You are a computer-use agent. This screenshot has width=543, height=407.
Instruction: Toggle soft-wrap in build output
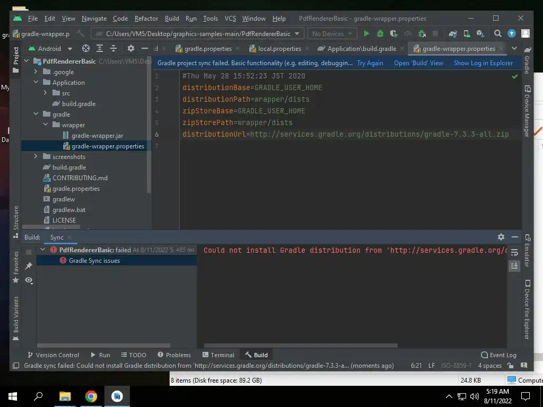(x=514, y=252)
